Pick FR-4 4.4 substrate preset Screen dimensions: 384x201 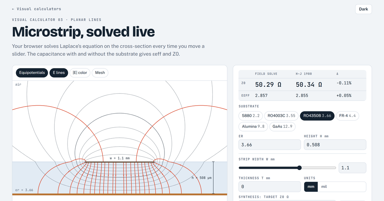348,116
